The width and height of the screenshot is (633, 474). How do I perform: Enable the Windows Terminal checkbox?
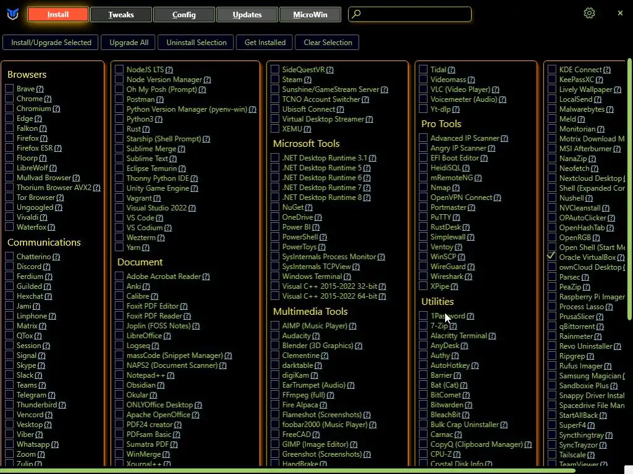[x=275, y=276]
